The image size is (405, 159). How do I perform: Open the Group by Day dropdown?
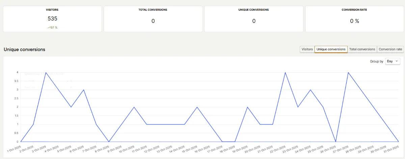[393, 61]
